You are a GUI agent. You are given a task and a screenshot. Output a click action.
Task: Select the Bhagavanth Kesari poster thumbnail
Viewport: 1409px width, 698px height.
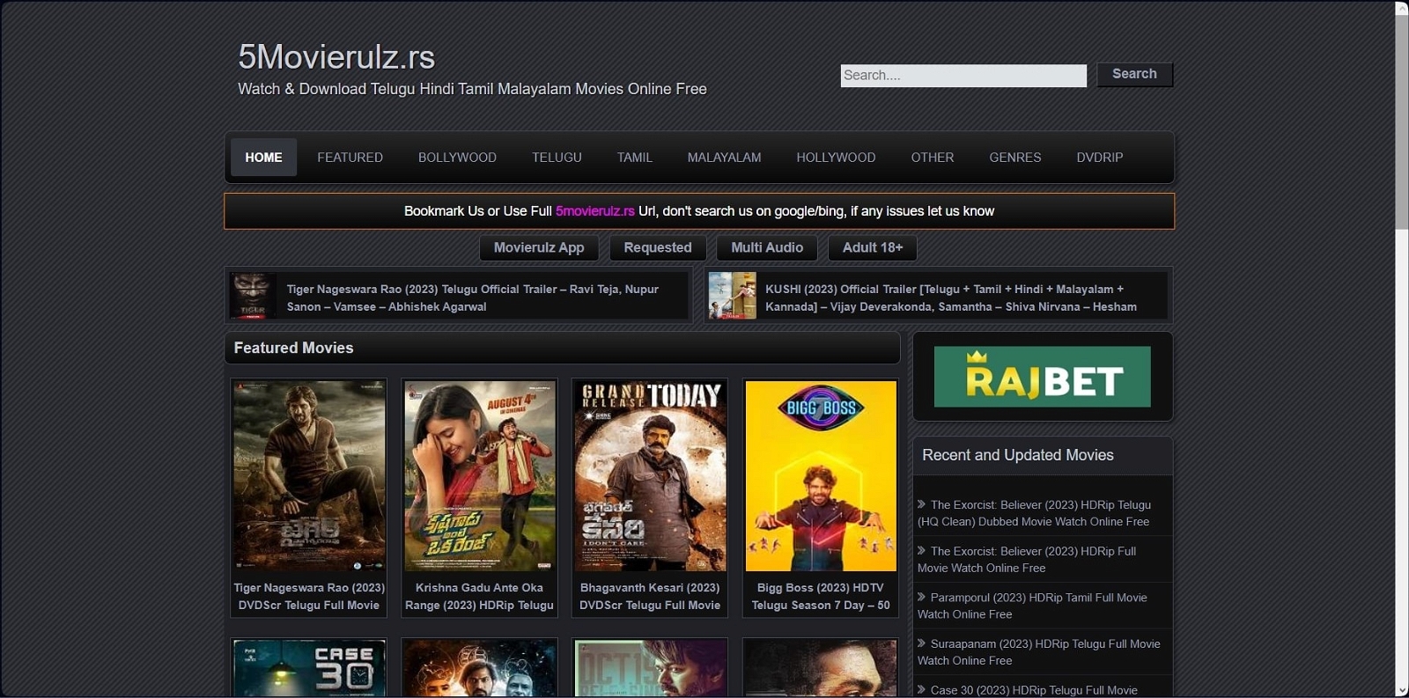[x=650, y=475]
